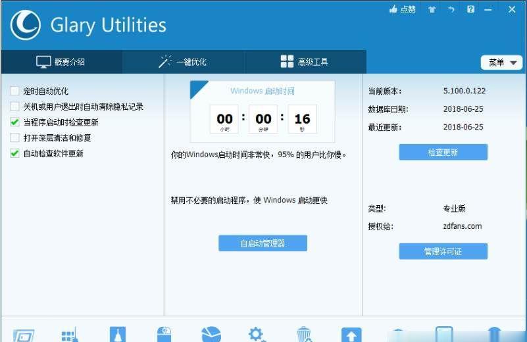Open the pie chart disk analysis icon

click(x=211, y=334)
